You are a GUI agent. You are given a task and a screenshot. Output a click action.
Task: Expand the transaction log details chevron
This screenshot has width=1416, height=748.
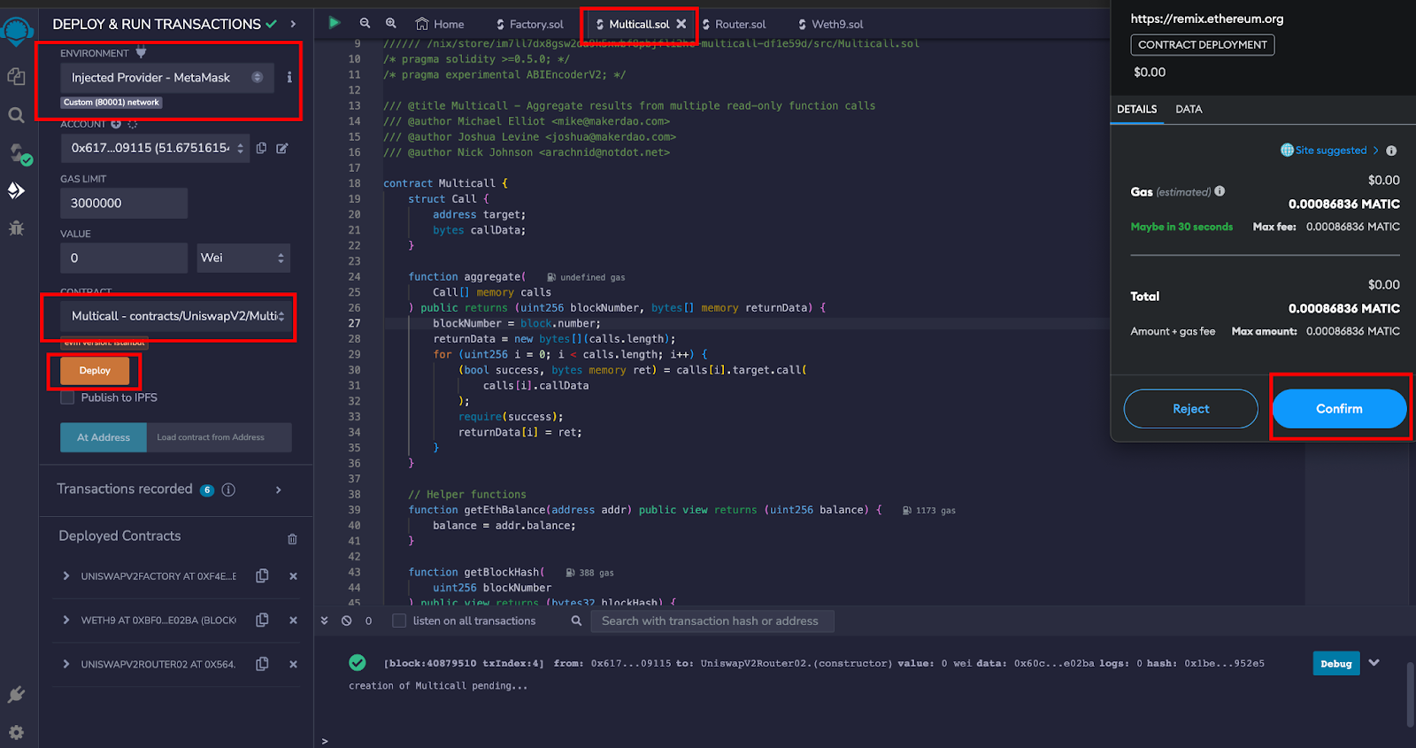click(x=1374, y=662)
